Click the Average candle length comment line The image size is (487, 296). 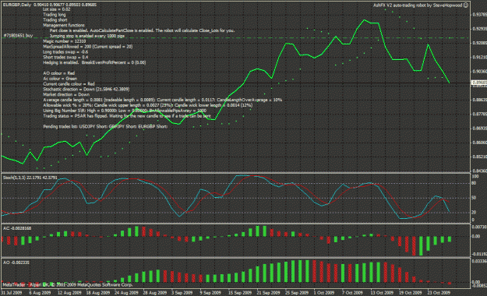[x=162, y=100]
